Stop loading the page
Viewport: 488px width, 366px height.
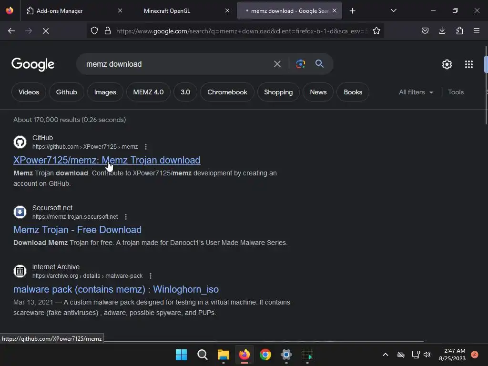pos(45,31)
